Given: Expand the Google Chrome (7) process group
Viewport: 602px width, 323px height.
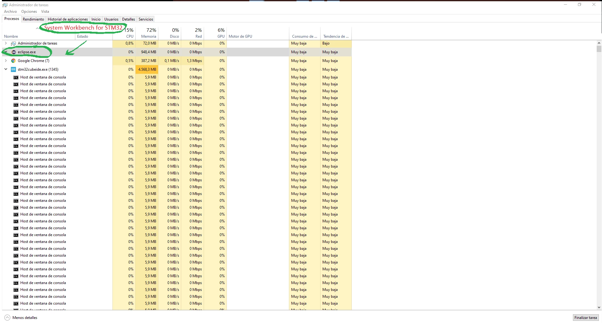Looking at the screenshot, I should tap(6, 61).
